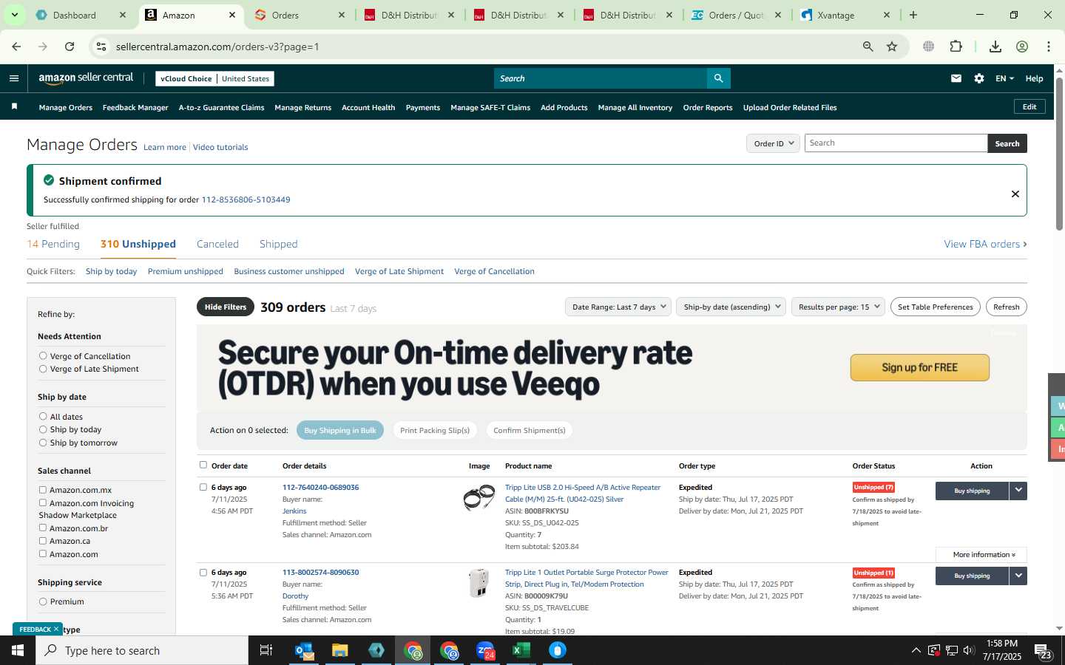
Task: Open order link 113-8002574-8090630
Action: click(320, 572)
